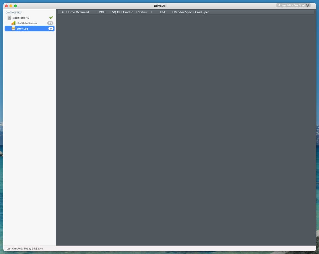Screen dimensions: 319x254
Task: Select Health Indicators in the sidebar
Action: (x=27, y=23)
